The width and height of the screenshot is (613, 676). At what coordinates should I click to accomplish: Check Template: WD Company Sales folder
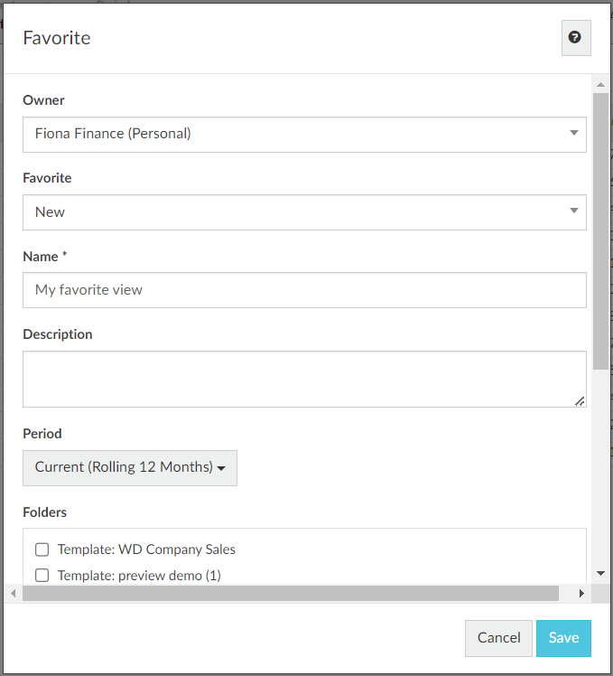(x=42, y=549)
